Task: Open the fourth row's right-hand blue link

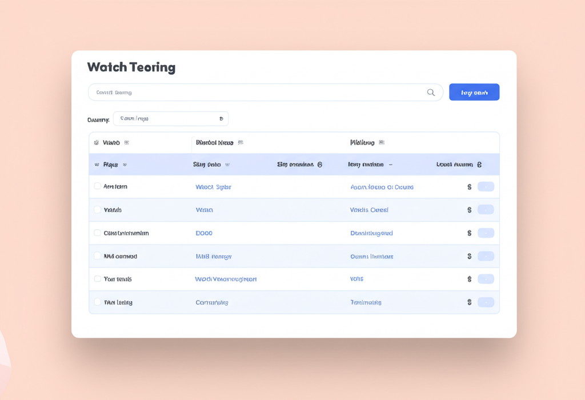Action: coord(371,257)
